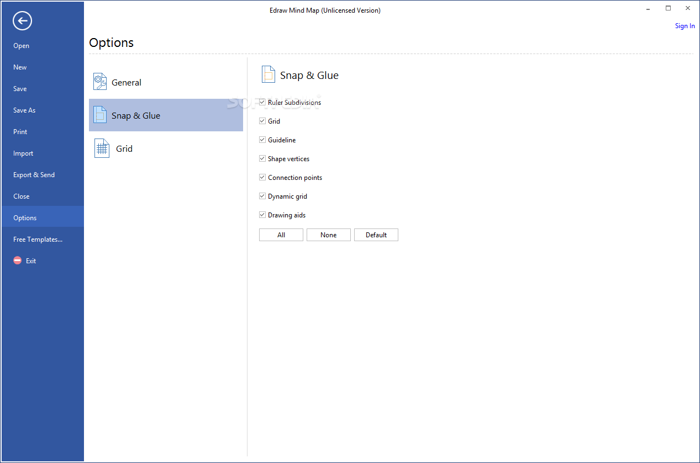The width and height of the screenshot is (700, 463).
Task: Toggle the Ruler Subdivisions checkbox
Action: point(262,102)
